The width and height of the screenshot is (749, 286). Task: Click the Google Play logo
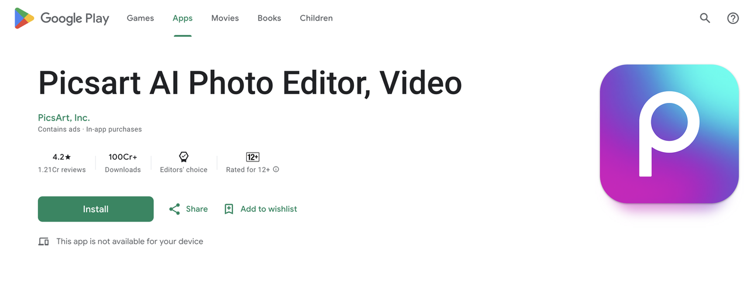point(62,18)
